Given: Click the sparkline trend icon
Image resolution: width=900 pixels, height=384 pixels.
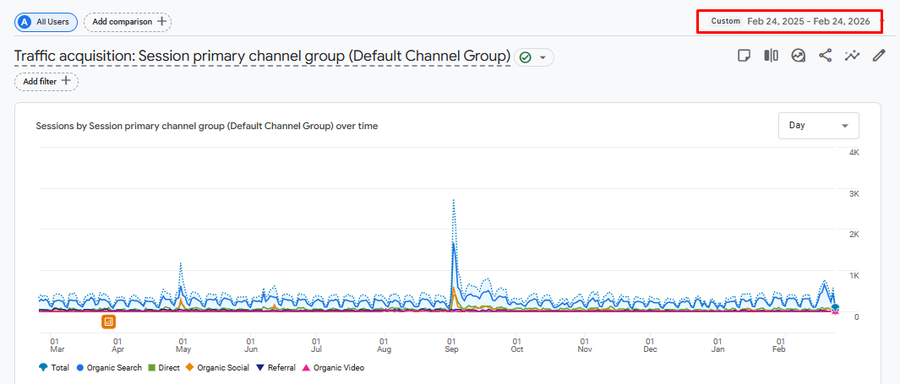Looking at the screenshot, I should (x=852, y=56).
